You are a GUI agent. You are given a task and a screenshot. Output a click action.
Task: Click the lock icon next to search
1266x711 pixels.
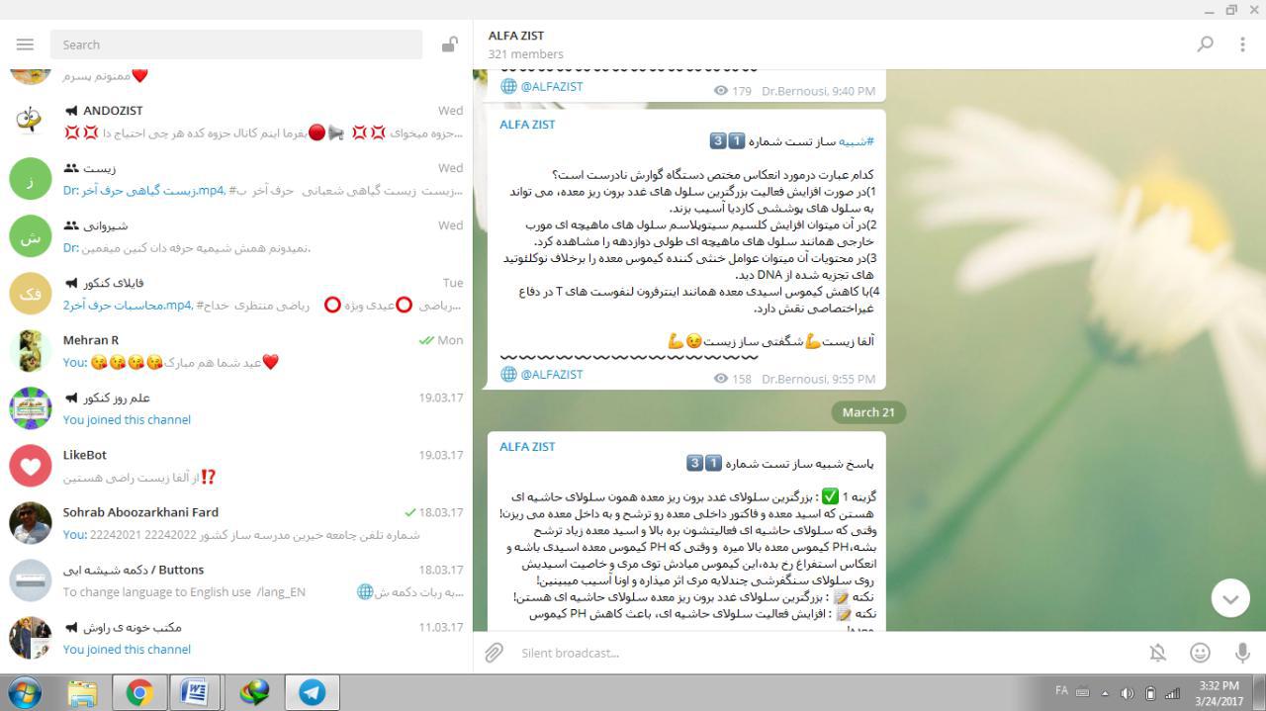pos(450,44)
